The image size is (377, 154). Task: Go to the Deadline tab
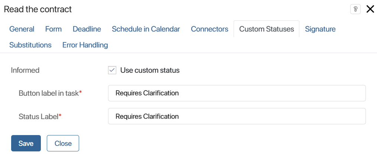[x=87, y=29]
